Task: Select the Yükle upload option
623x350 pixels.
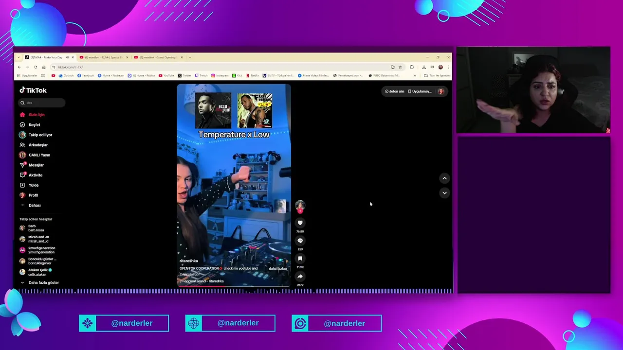Action: 29,185
